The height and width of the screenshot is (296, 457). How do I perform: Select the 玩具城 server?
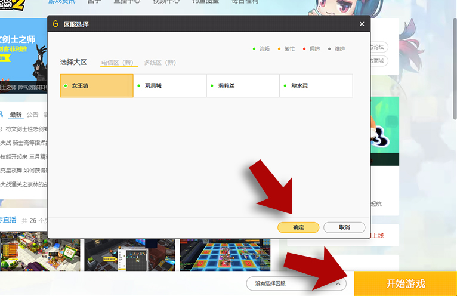click(x=170, y=85)
